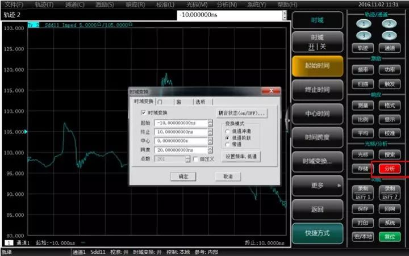Open the 平均 averaging hardkey

(x=363, y=133)
